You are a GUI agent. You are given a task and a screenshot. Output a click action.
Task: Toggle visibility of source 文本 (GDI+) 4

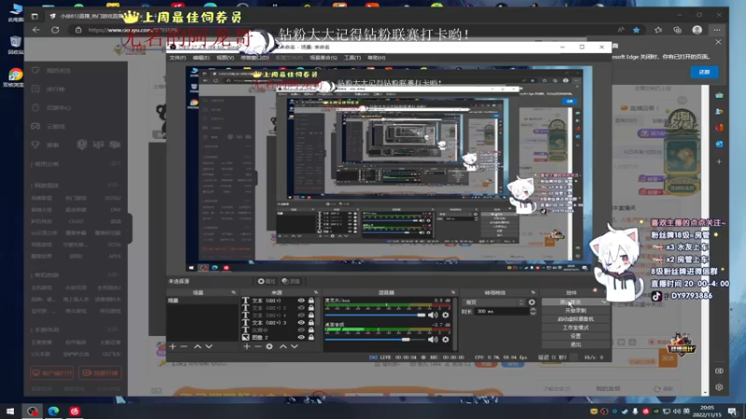tap(301, 315)
